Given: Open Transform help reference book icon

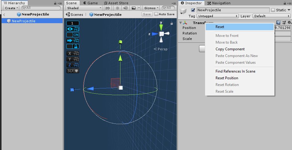Looking at the screenshot, I should pos(278,23).
